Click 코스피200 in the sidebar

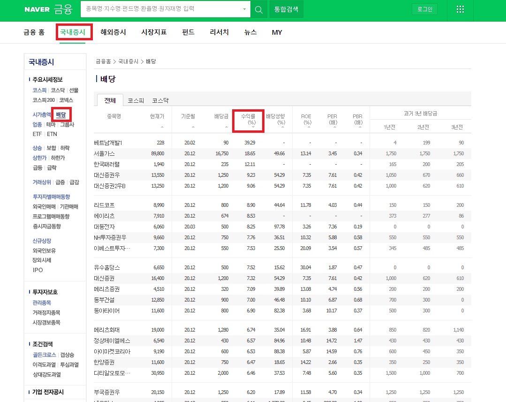[x=44, y=100]
